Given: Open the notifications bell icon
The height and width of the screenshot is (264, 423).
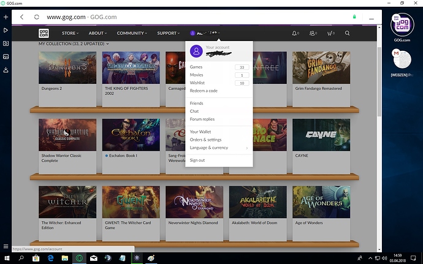Looking at the screenshot, I should tap(295, 33).
